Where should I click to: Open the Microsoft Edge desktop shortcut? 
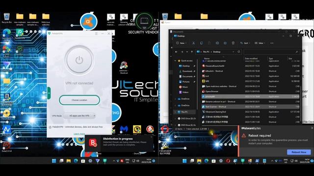coord(6,34)
